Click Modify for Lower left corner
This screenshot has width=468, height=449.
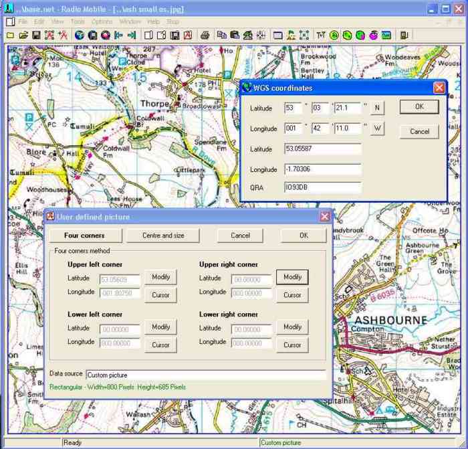pos(161,327)
